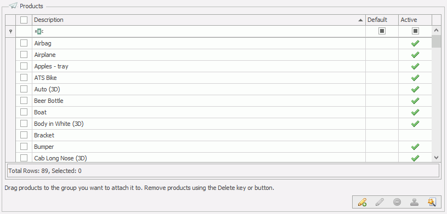
Task: Select the Bracket row checkbox
Action: pos(24,135)
